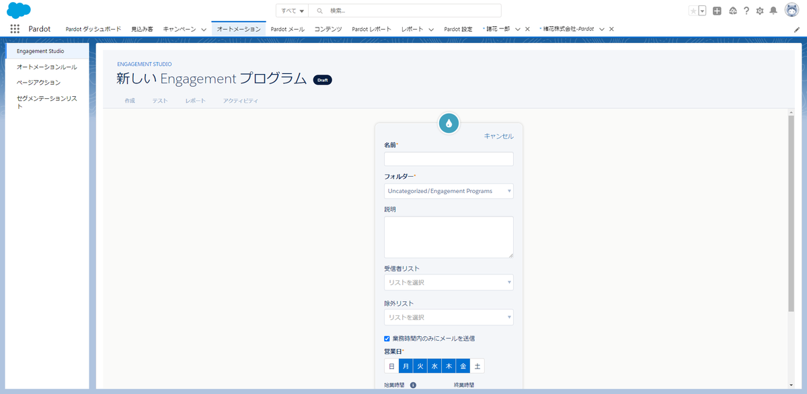Click the pencil edit navigation icon

point(797,30)
